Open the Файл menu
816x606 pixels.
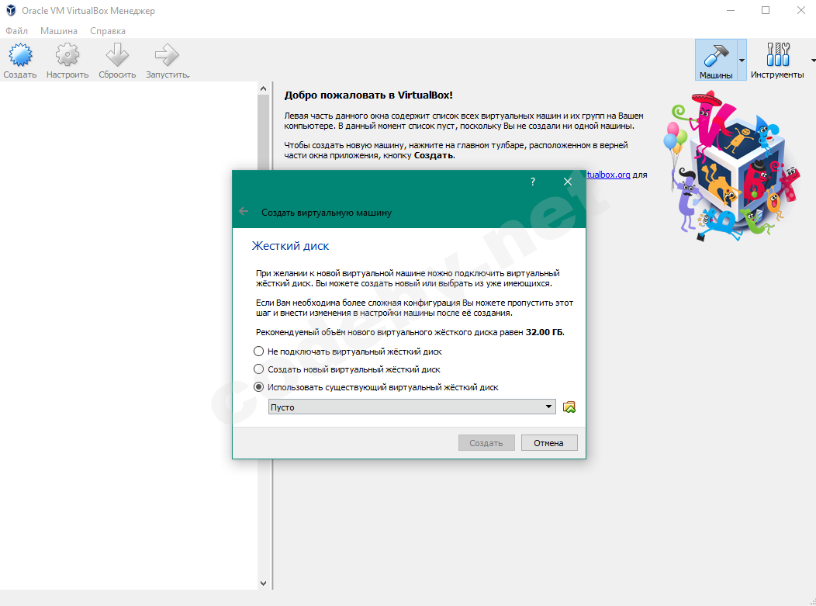[x=16, y=31]
